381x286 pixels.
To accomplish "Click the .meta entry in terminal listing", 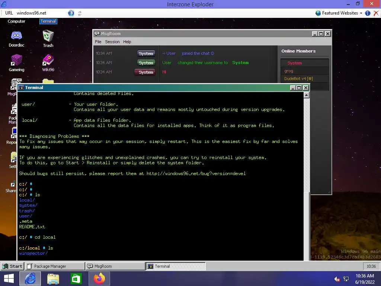I will click(x=26, y=221).
